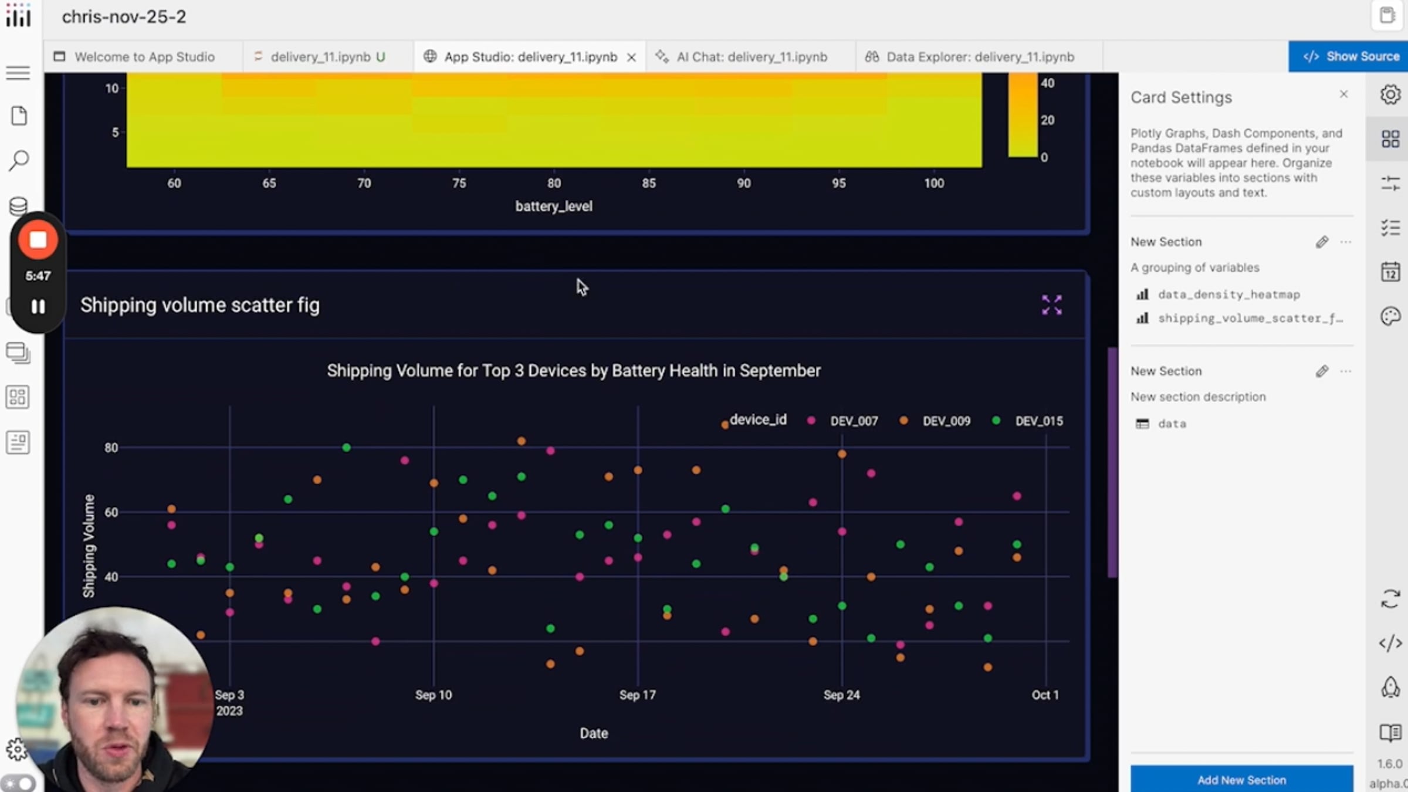The width and height of the screenshot is (1408, 792).
Task: Open the Card Settings gear icon
Action: [x=1390, y=94]
